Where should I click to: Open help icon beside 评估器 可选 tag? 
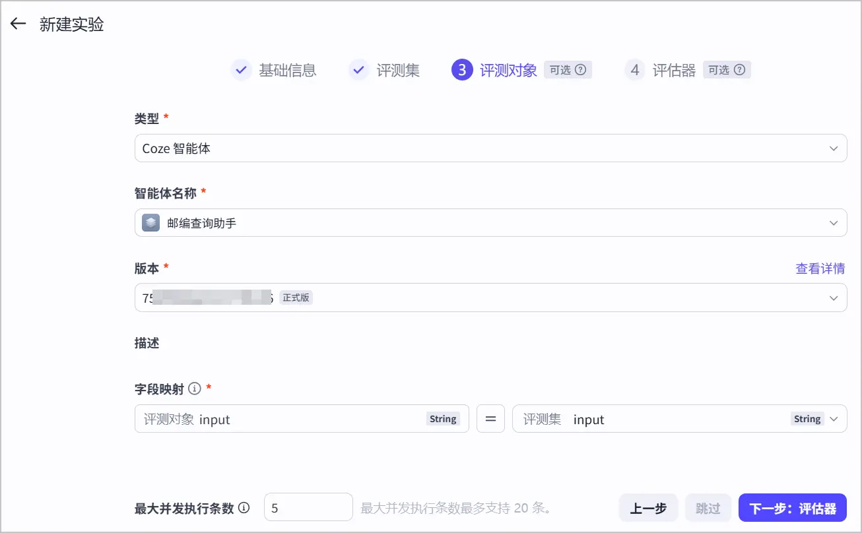739,70
